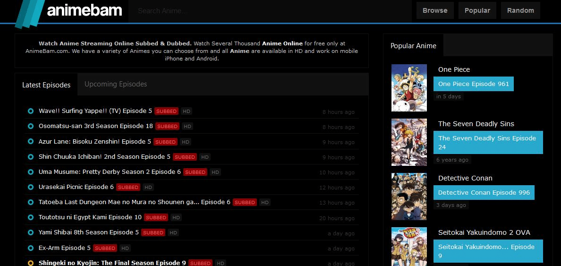The width and height of the screenshot is (561, 266).
Task: Click SUBBED badge on Shingeki no Kyojin row
Action: click(x=200, y=263)
